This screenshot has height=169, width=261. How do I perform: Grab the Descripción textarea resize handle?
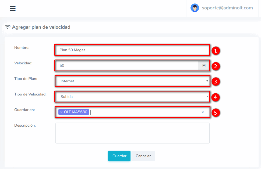pyautogui.click(x=208, y=142)
